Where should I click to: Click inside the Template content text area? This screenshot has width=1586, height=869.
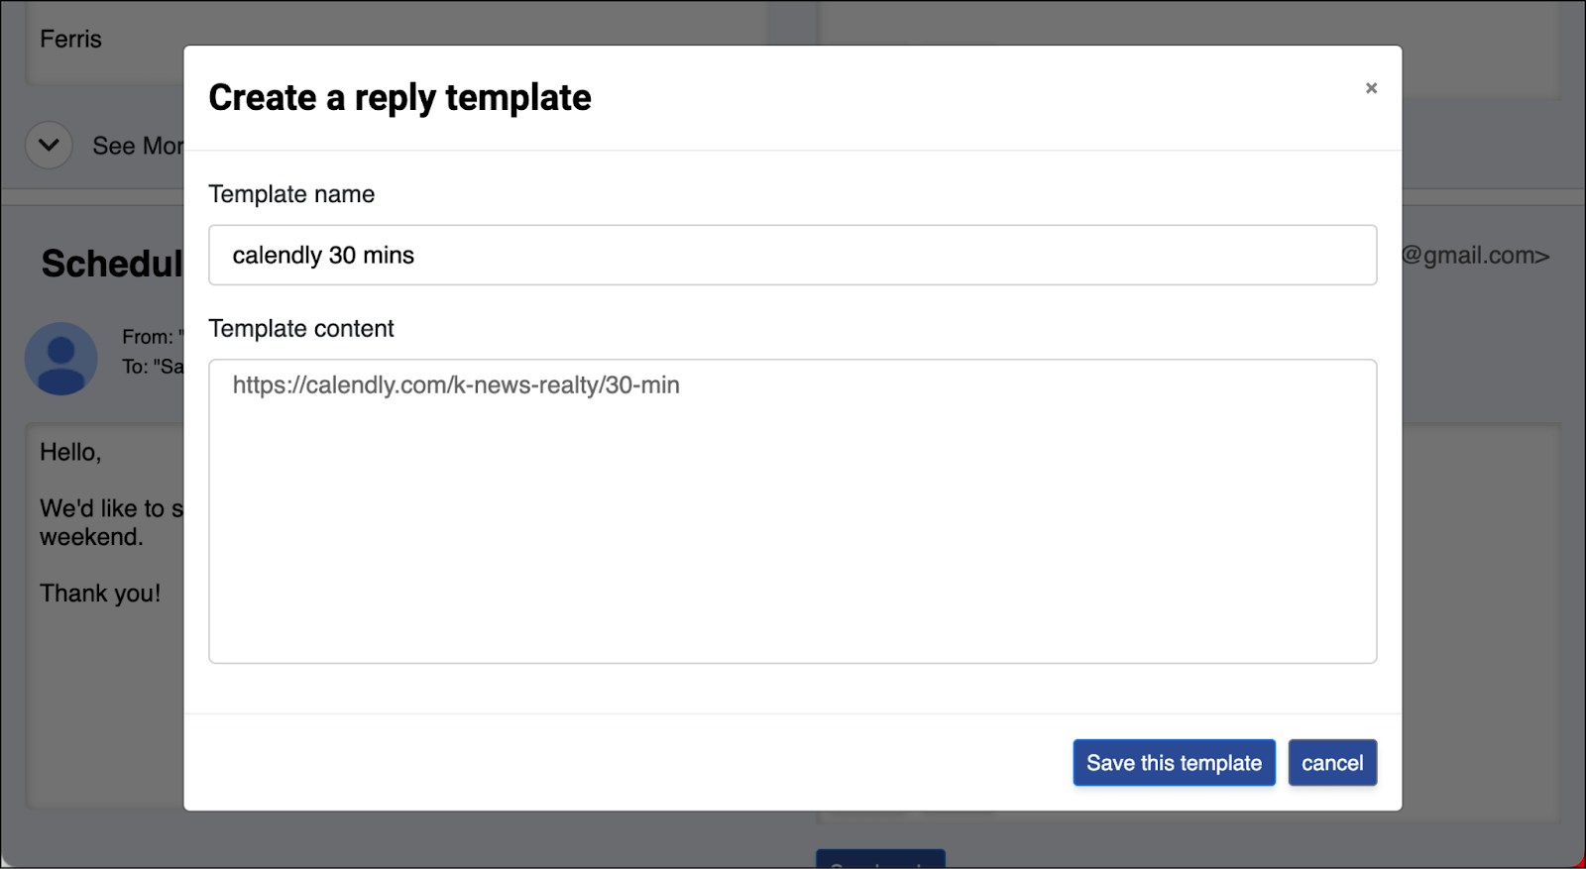(x=792, y=511)
